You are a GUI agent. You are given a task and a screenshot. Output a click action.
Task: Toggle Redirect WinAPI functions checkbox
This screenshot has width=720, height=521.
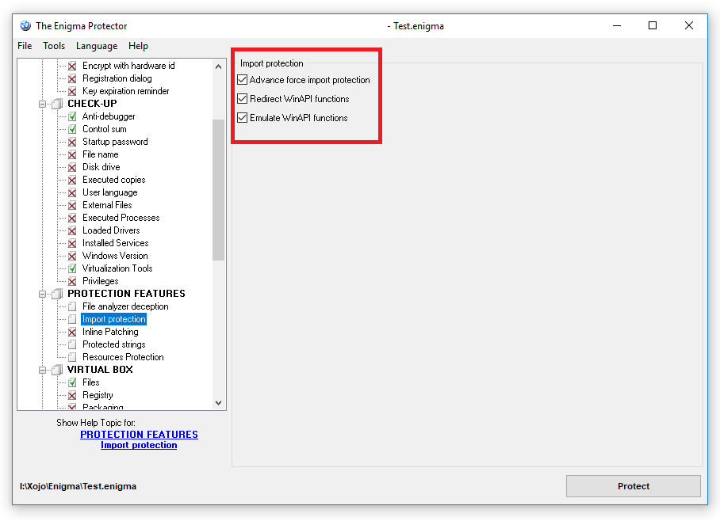[243, 99]
